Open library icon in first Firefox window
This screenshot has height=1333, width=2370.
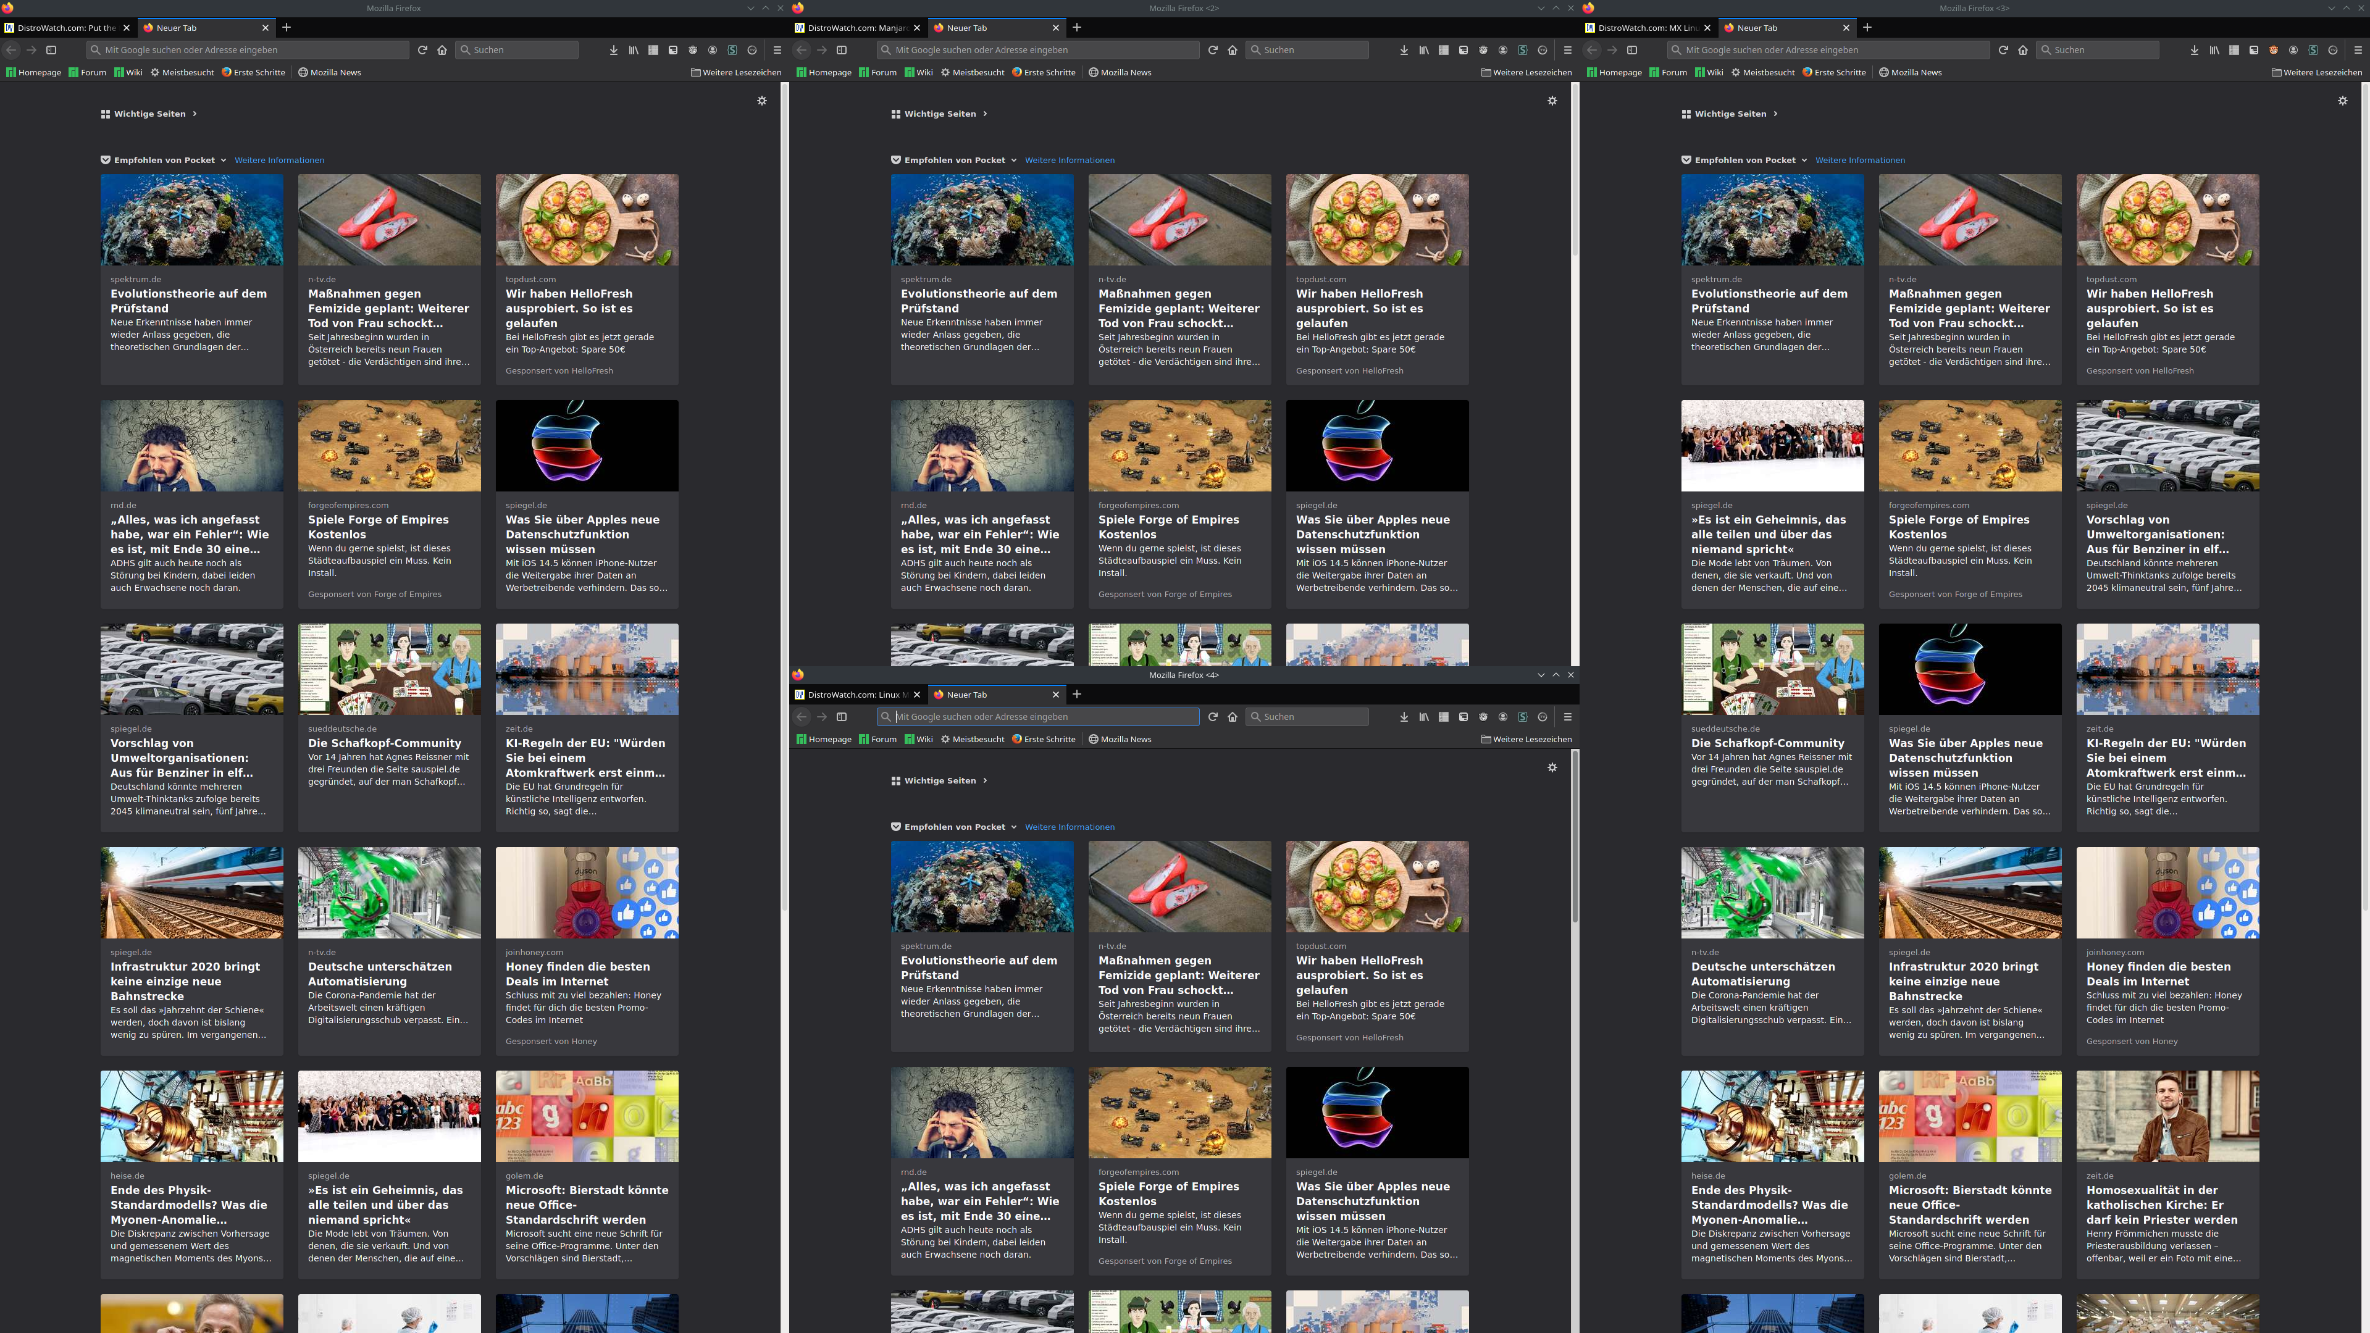[x=633, y=49]
